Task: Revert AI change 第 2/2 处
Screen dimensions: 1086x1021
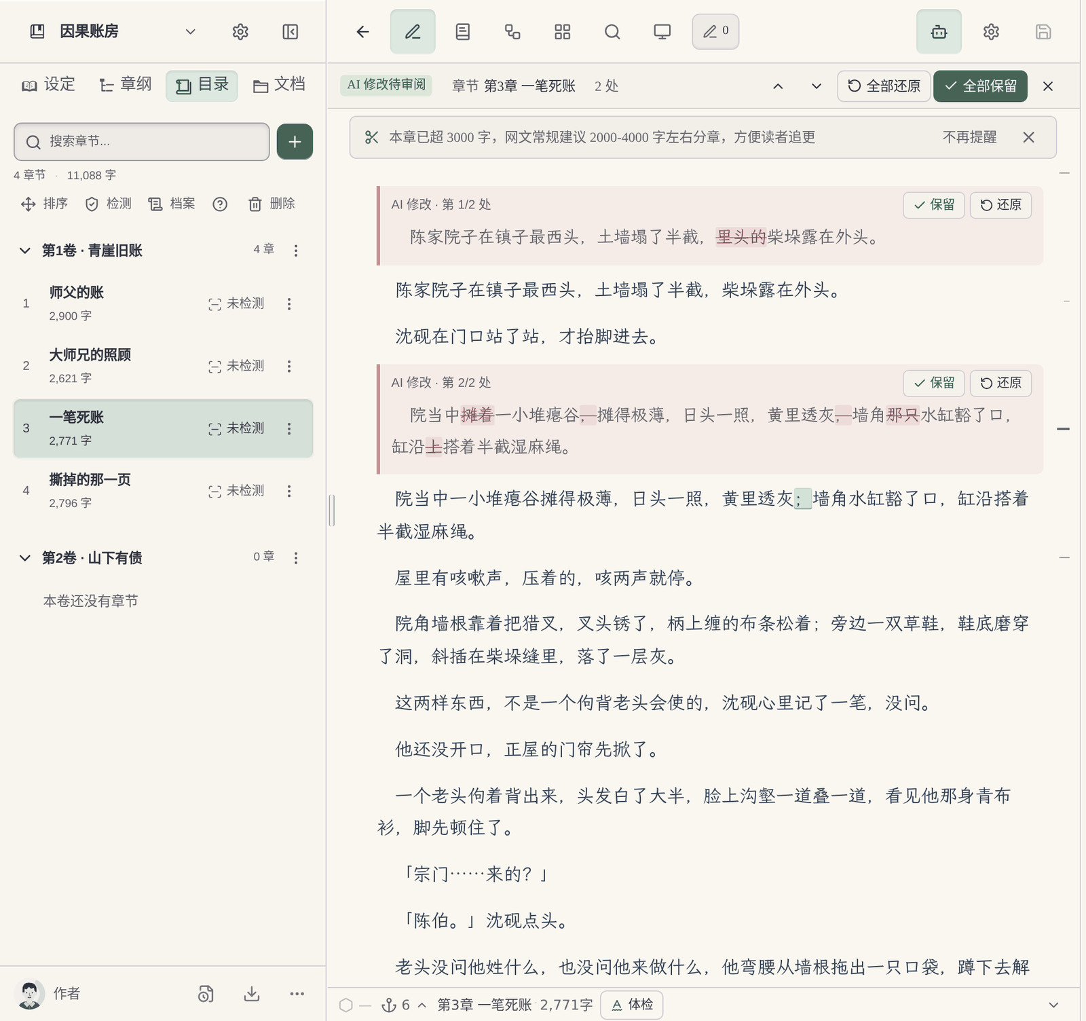Action: (x=1001, y=383)
